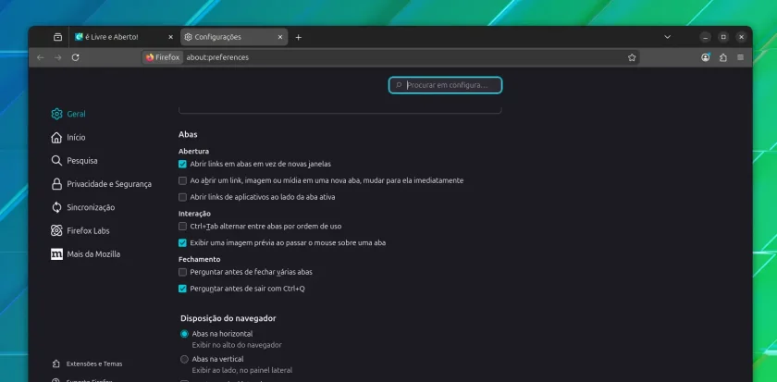This screenshot has height=382, width=777.
Task: Select 'Abas na horizontal' radio button
Action: [x=184, y=334]
